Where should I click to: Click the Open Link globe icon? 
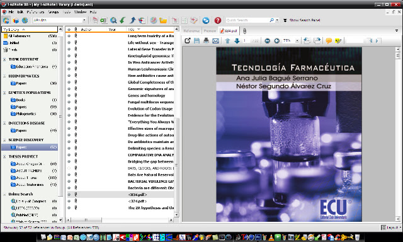pyautogui.click(x=154, y=20)
